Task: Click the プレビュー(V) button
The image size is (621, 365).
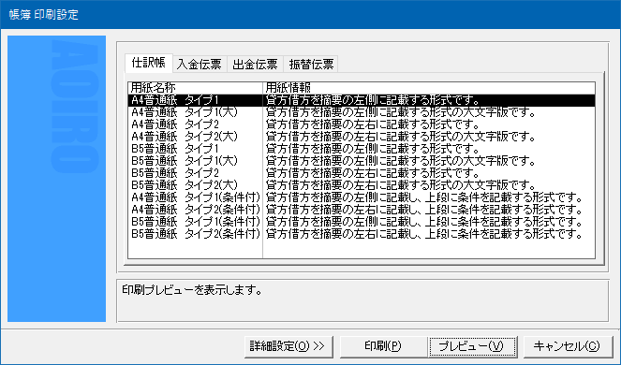Action: [x=472, y=346]
